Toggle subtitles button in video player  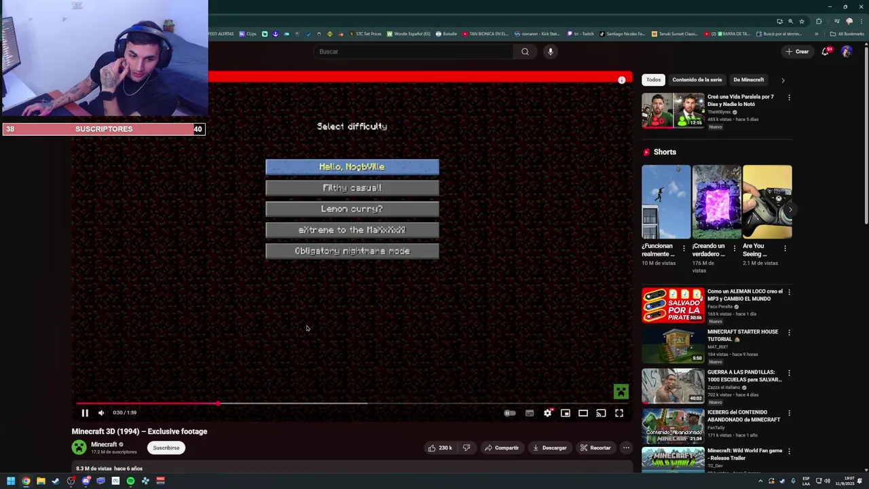[x=530, y=413]
